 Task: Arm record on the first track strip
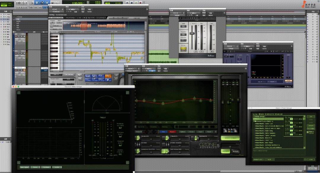pos(16,37)
